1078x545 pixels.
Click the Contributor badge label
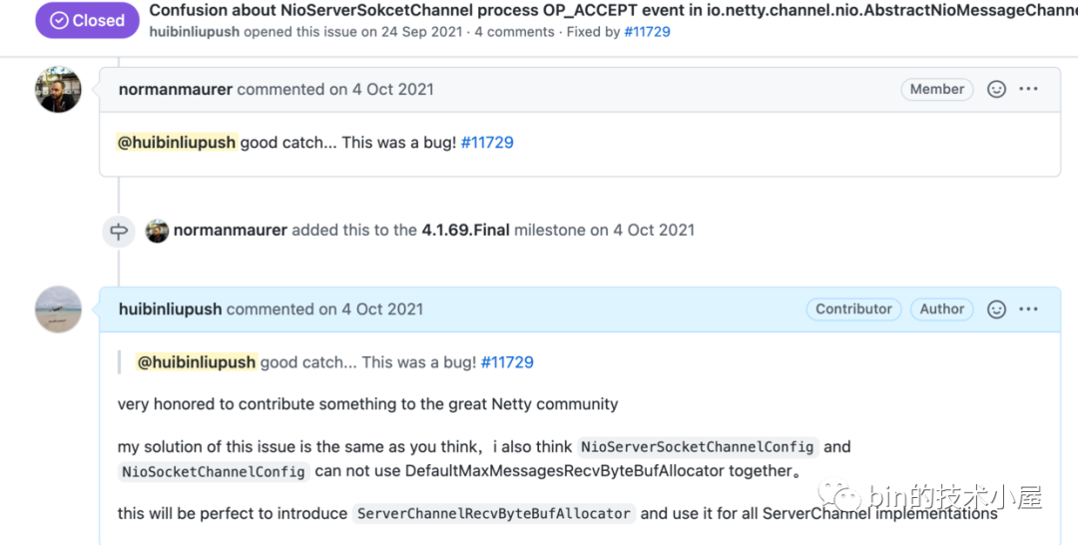point(853,309)
